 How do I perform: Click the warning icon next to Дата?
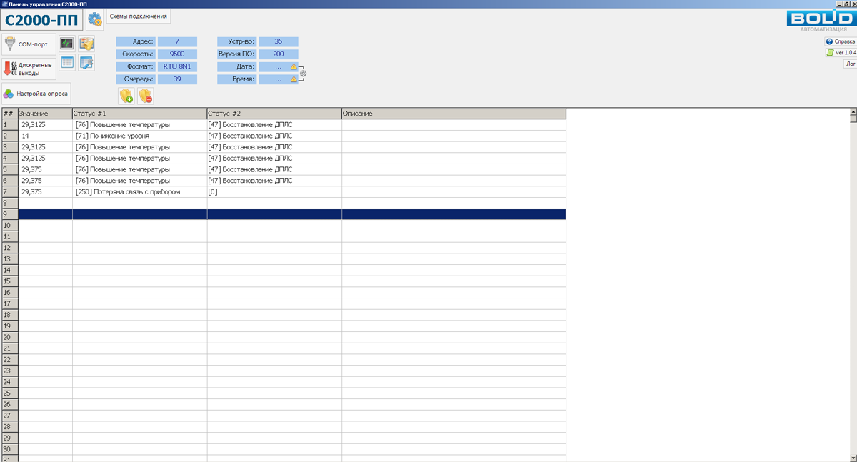point(294,66)
